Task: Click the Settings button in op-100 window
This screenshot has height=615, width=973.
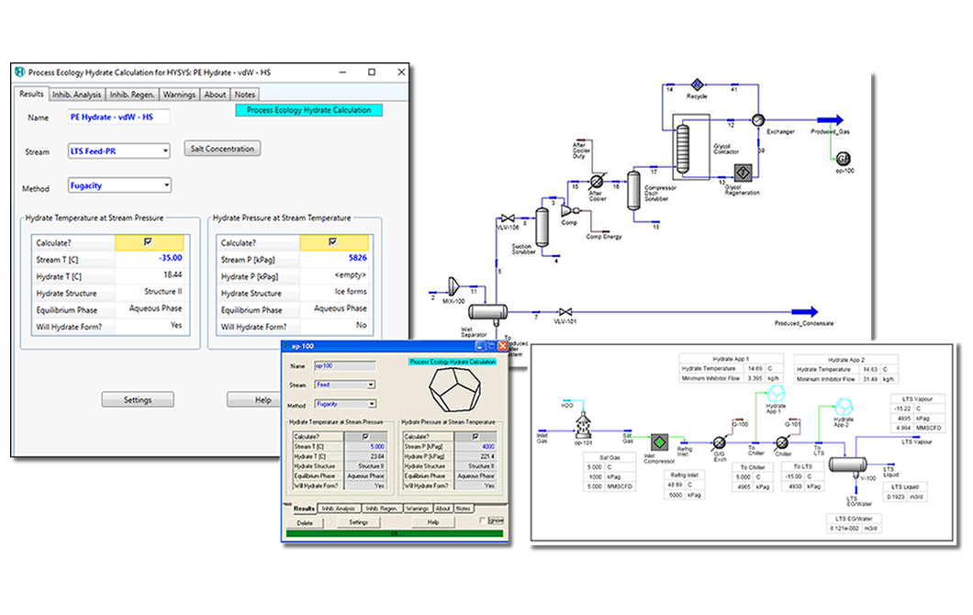Action: click(358, 522)
